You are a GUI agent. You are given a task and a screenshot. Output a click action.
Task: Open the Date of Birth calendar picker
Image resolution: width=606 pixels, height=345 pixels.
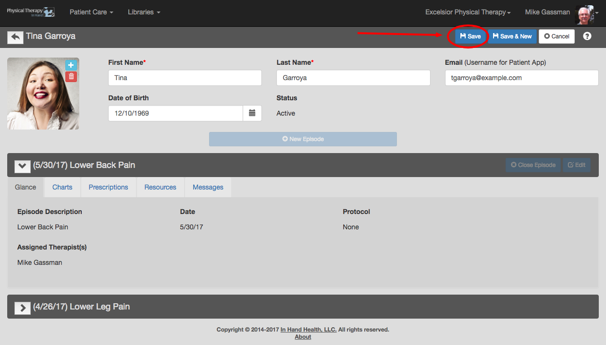252,113
